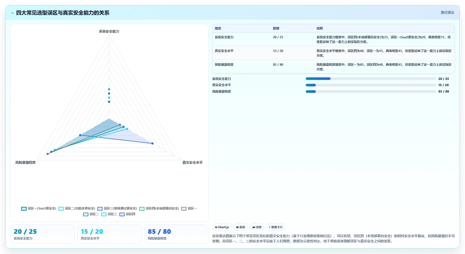
Task: Click the 路径雷达 label in header
Action: (x=447, y=12)
